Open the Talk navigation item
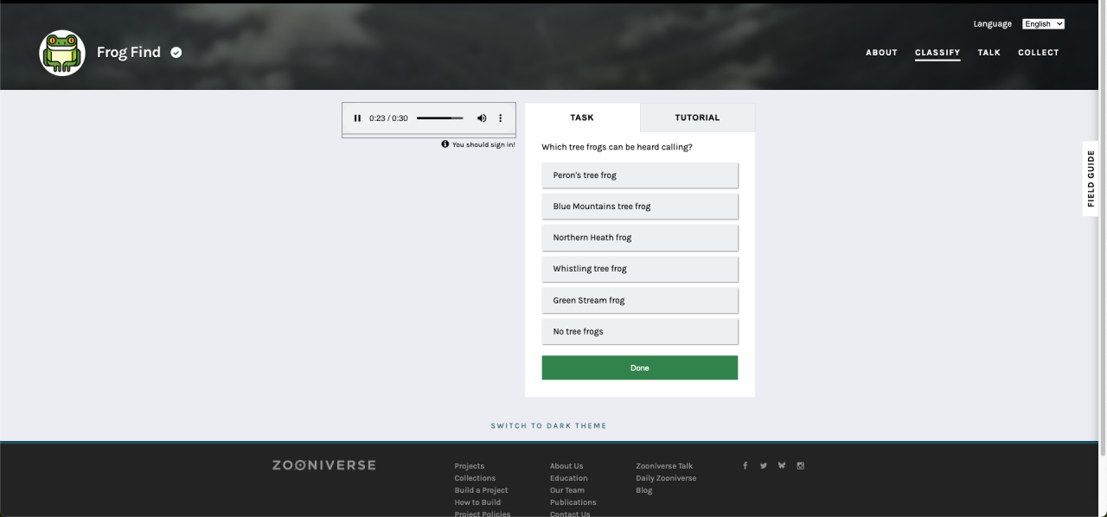The height and width of the screenshot is (517, 1107). pyautogui.click(x=989, y=53)
